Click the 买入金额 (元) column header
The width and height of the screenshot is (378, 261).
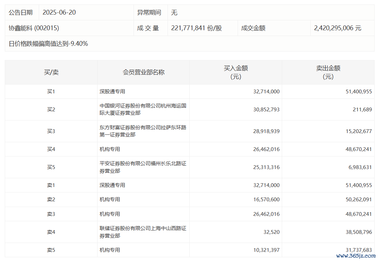[236, 72]
